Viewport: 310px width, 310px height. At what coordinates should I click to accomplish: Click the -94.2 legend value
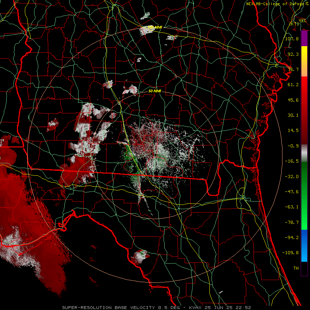(292, 238)
